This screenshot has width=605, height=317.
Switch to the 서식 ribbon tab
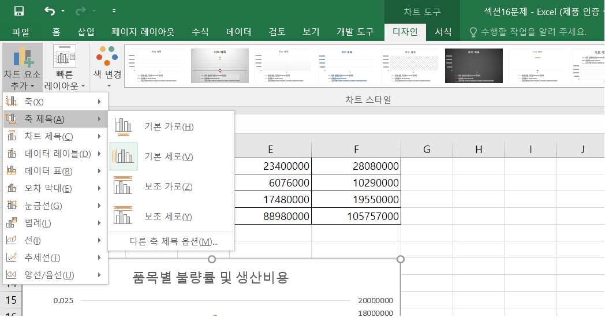(443, 32)
